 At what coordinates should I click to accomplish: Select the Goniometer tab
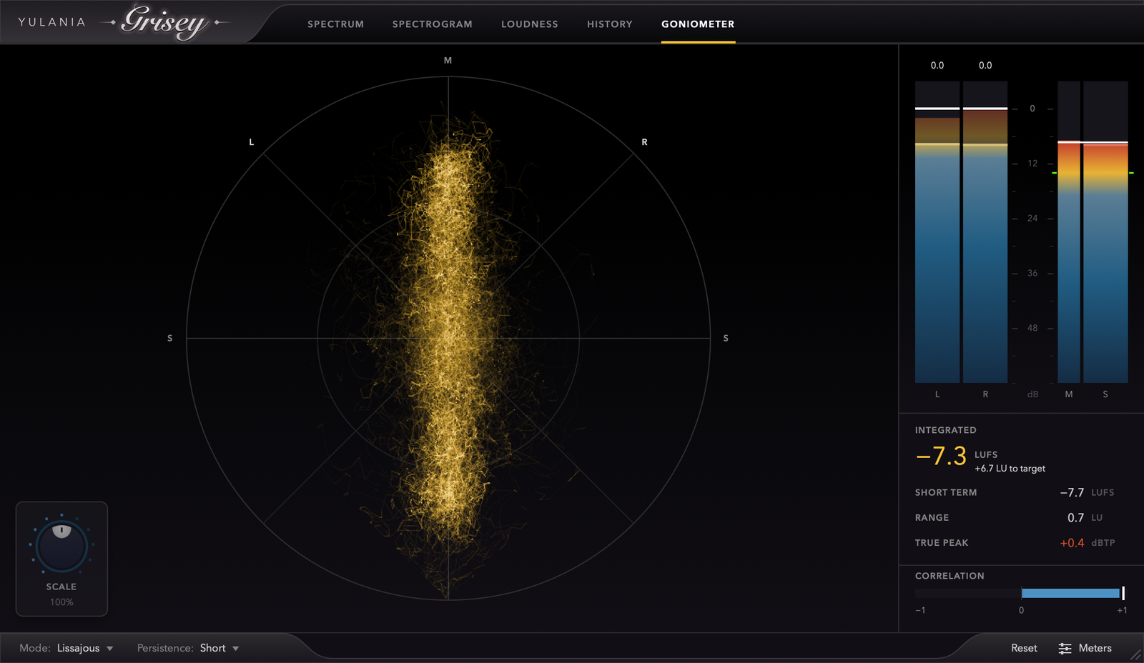[698, 24]
